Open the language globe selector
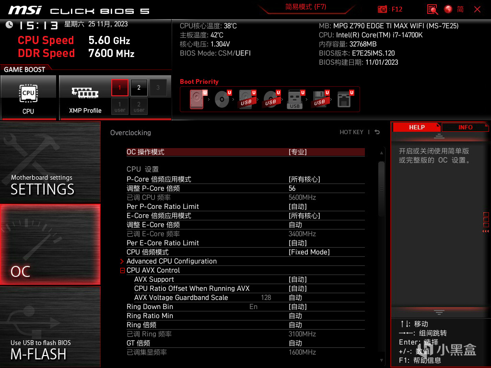Screen dimensions: 491x368 pos(448,9)
